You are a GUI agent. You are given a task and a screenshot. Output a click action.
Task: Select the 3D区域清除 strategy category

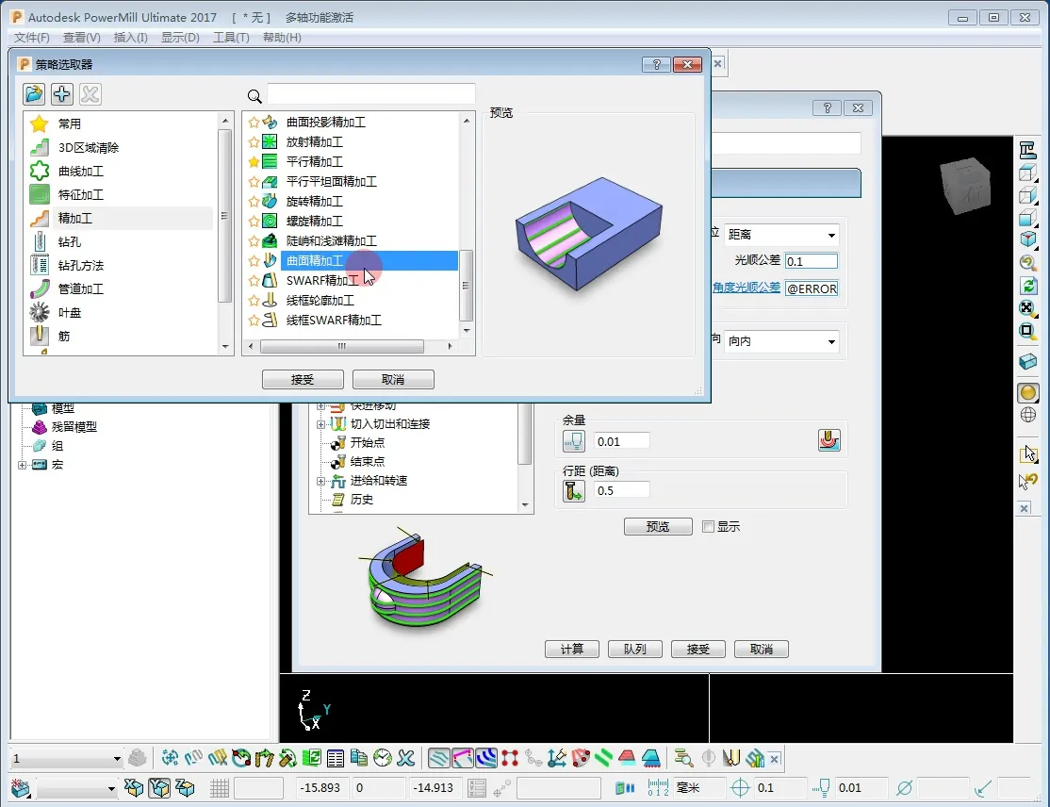(x=88, y=148)
